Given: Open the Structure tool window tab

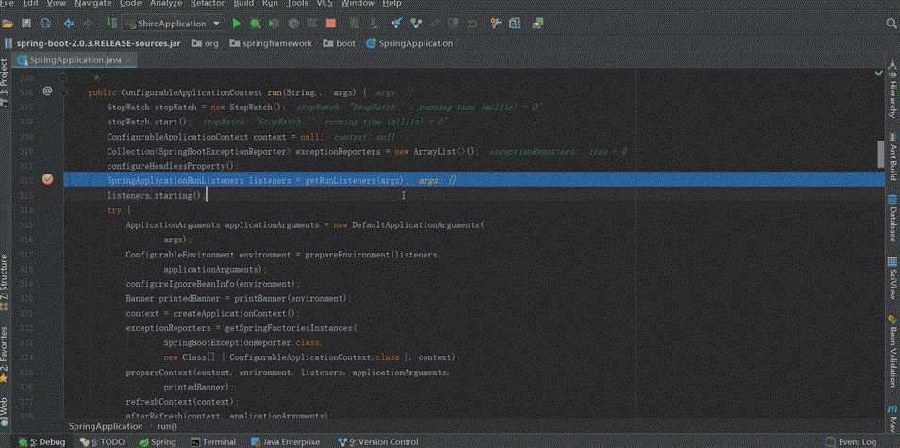Looking at the screenshot, I should click(5, 281).
